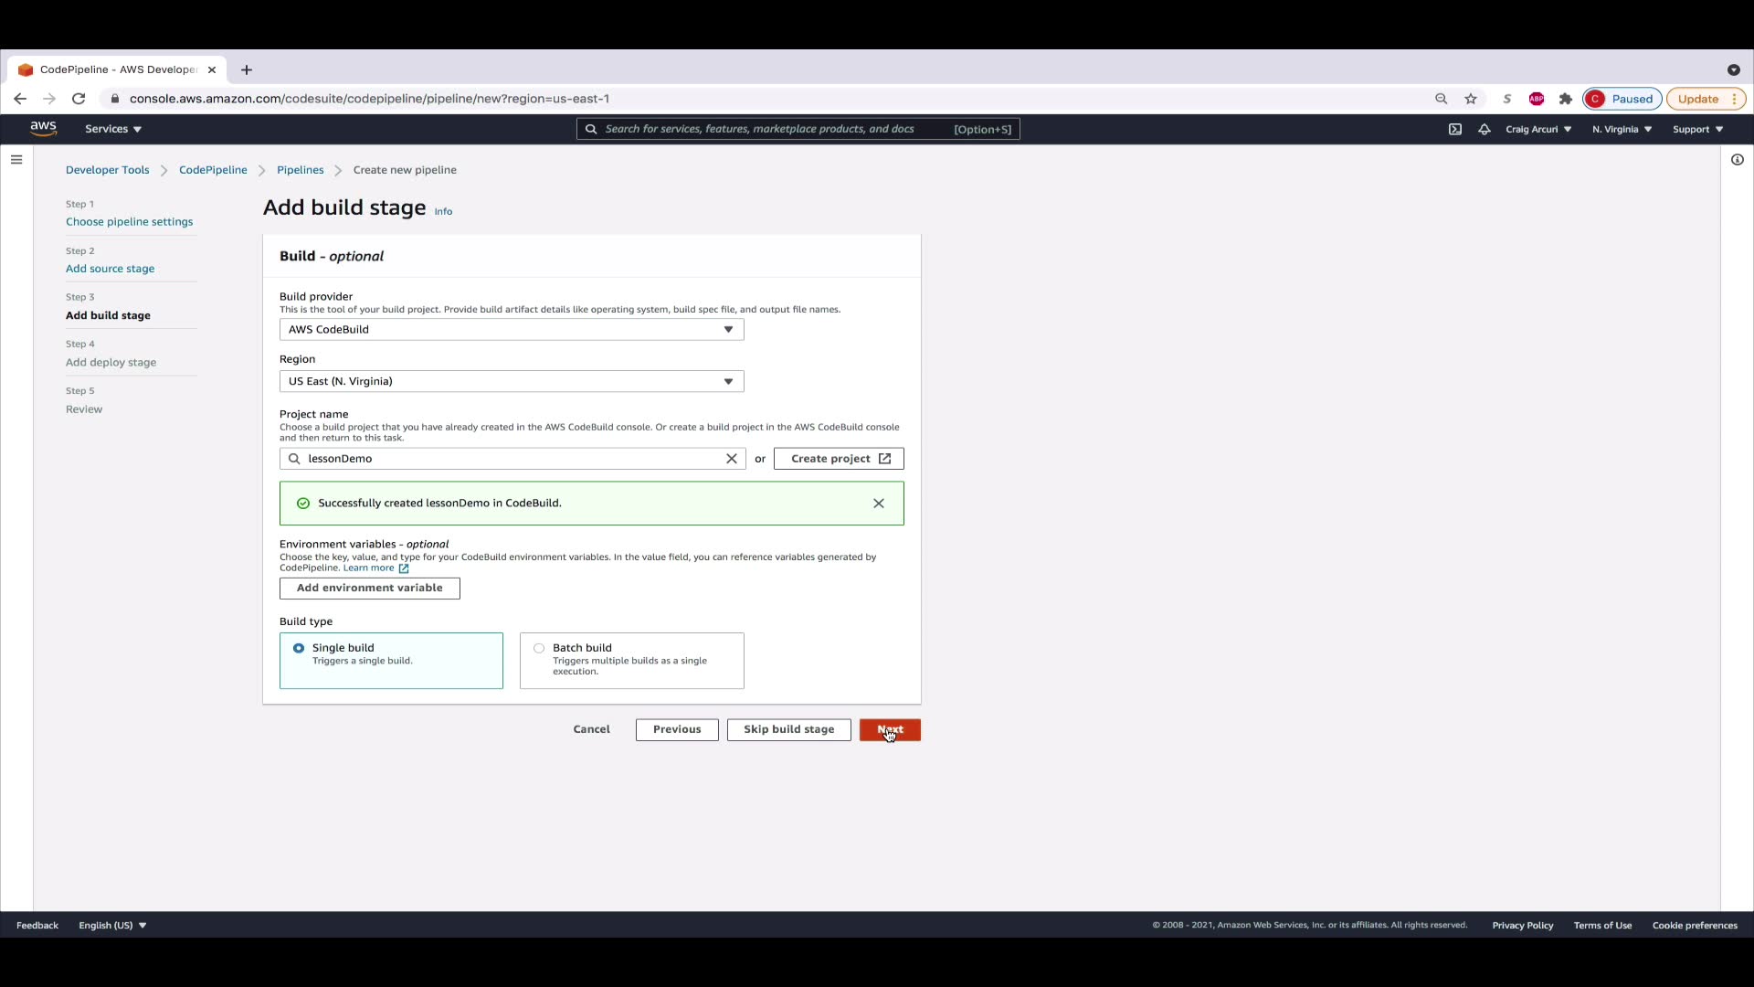
Task: Click the notifications bell icon
Action: pos(1485,129)
